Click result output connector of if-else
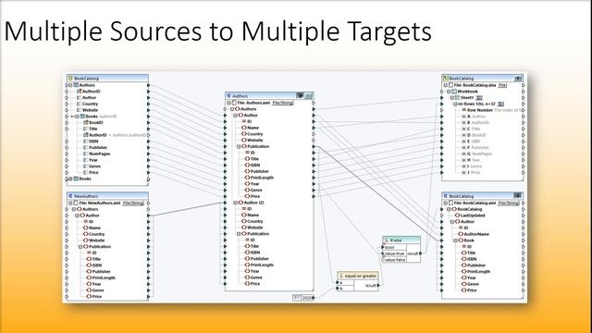 click(x=420, y=253)
